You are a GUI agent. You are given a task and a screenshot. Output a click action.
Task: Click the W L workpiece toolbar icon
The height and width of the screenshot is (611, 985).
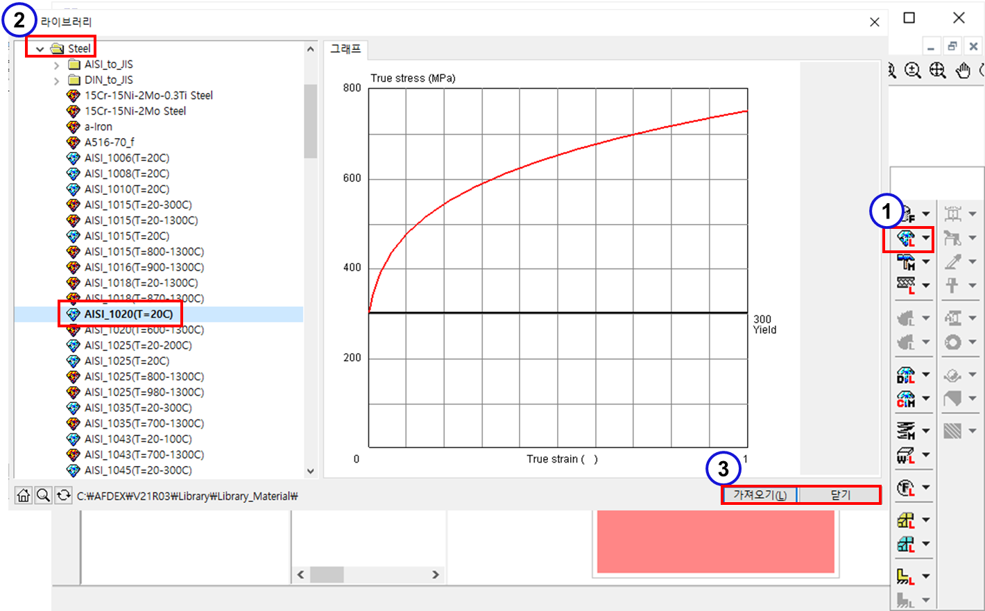tap(905, 456)
